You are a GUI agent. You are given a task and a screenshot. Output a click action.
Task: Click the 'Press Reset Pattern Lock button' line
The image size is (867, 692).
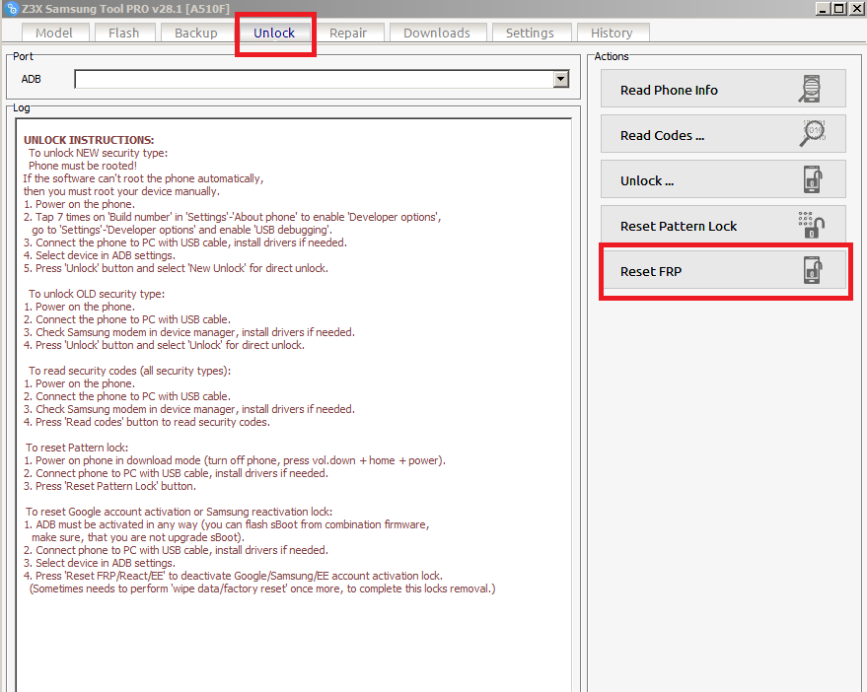(109, 486)
